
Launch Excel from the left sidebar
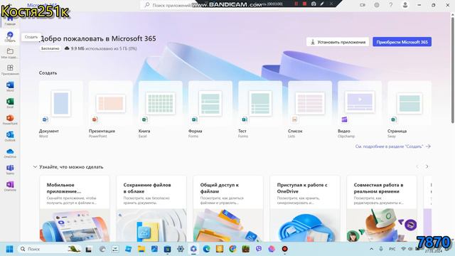point(10,103)
